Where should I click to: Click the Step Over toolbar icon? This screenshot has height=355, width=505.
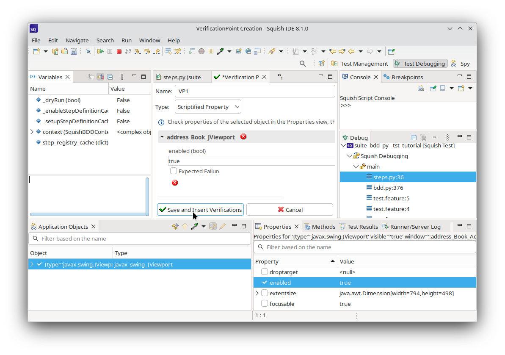click(x=147, y=51)
